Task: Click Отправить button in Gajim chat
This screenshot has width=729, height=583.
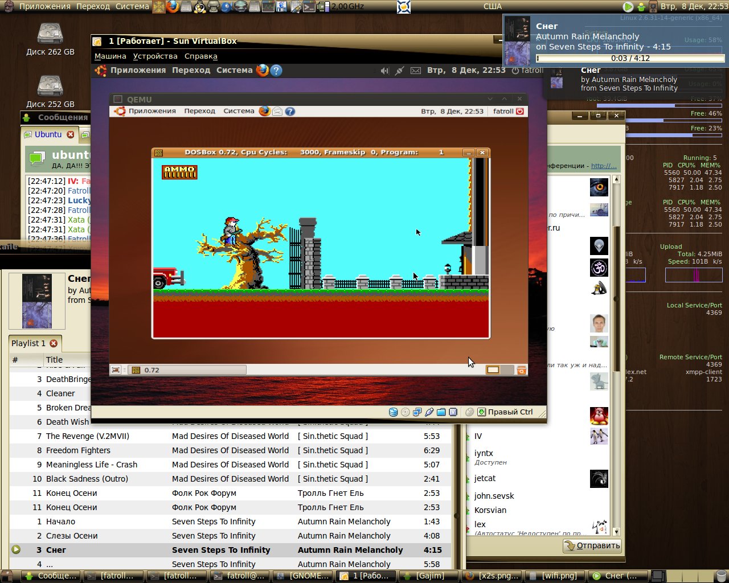Action: pyautogui.click(x=592, y=545)
